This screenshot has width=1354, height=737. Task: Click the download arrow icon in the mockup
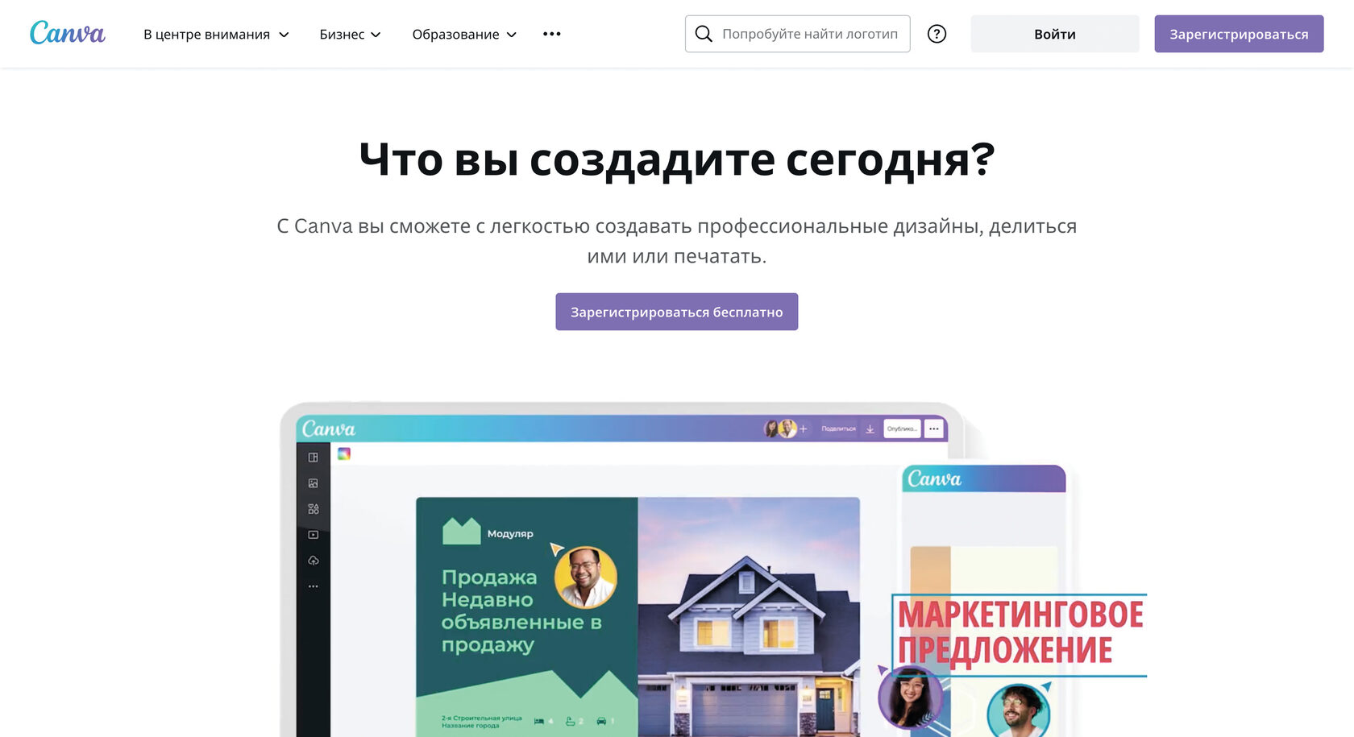(870, 429)
